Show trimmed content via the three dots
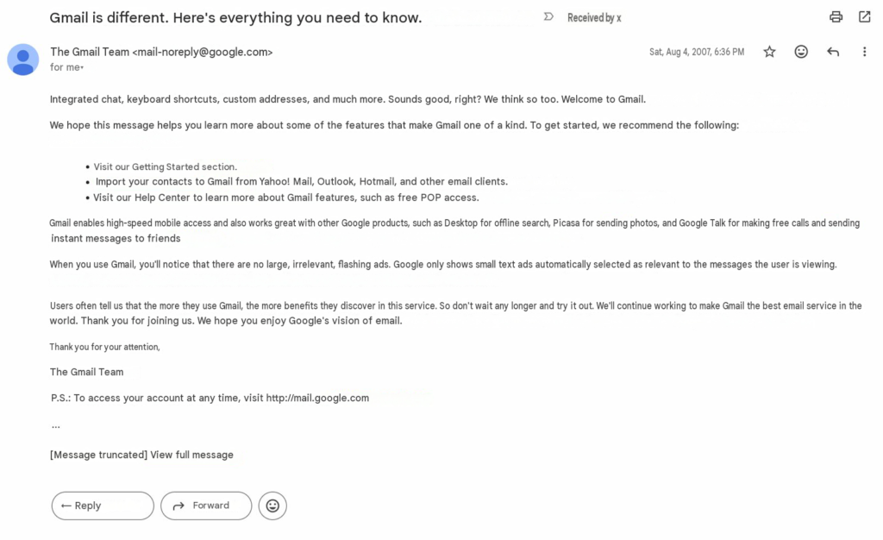Screen dimensions: 883x540 click(56, 427)
